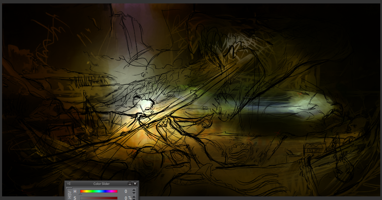Image resolution: width=382 pixels, height=200 pixels.
Task: Click the rainbow Hue slider bar
Action: coord(99,191)
